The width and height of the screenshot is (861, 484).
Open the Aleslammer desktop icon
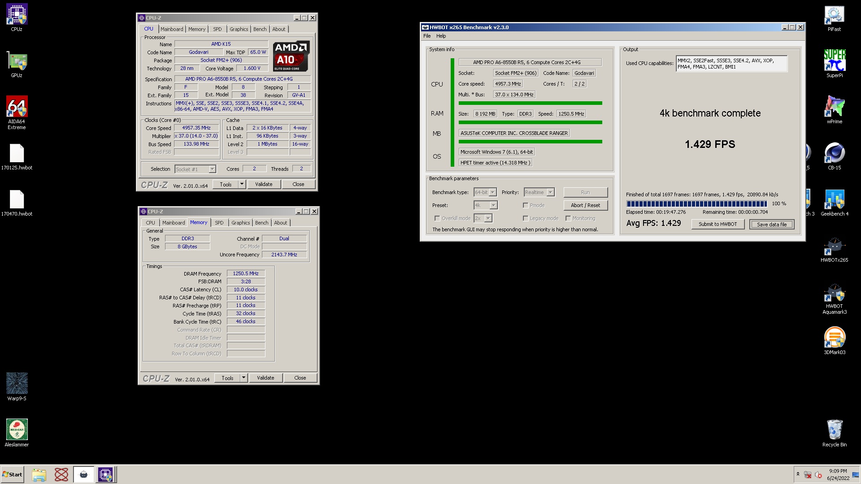(17, 432)
